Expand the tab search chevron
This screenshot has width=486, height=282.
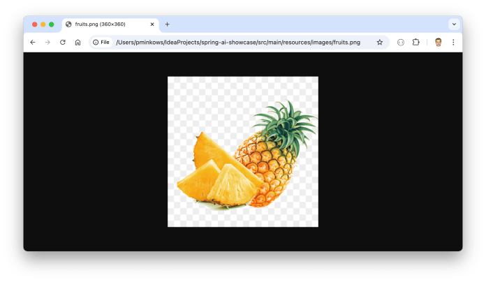click(x=453, y=24)
